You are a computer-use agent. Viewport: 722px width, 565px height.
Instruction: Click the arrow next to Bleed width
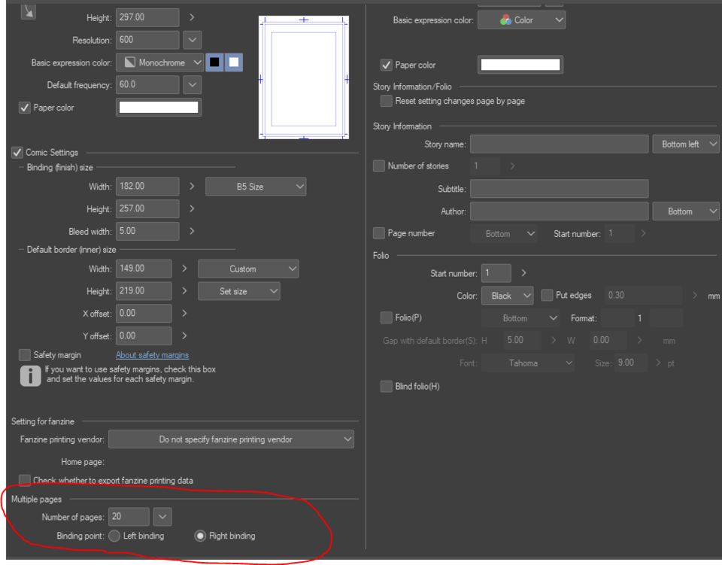click(x=192, y=231)
